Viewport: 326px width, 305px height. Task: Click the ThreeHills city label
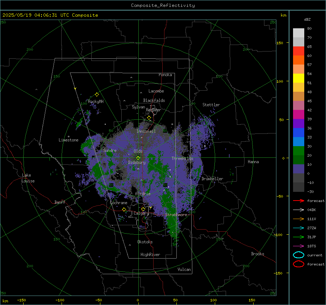click(x=182, y=158)
